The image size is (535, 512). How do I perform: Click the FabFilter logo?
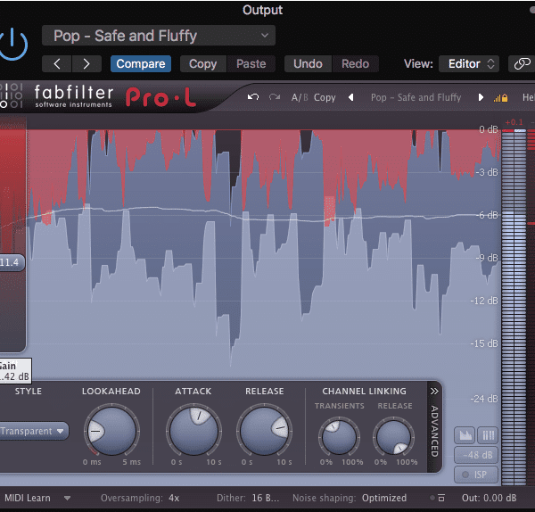73,96
